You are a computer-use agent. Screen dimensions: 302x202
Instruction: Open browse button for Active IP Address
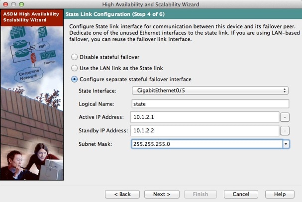tap(285, 117)
